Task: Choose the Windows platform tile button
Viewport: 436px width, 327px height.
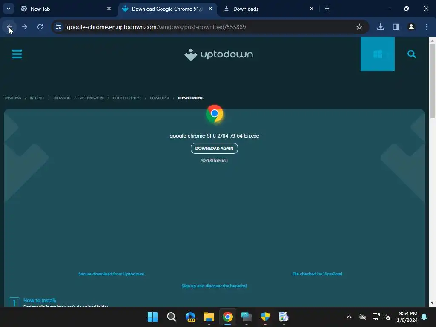Action: pos(377,54)
